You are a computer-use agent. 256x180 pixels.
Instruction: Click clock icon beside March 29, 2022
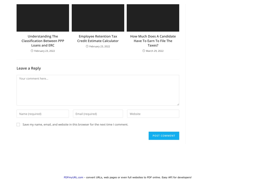[144, 51]
